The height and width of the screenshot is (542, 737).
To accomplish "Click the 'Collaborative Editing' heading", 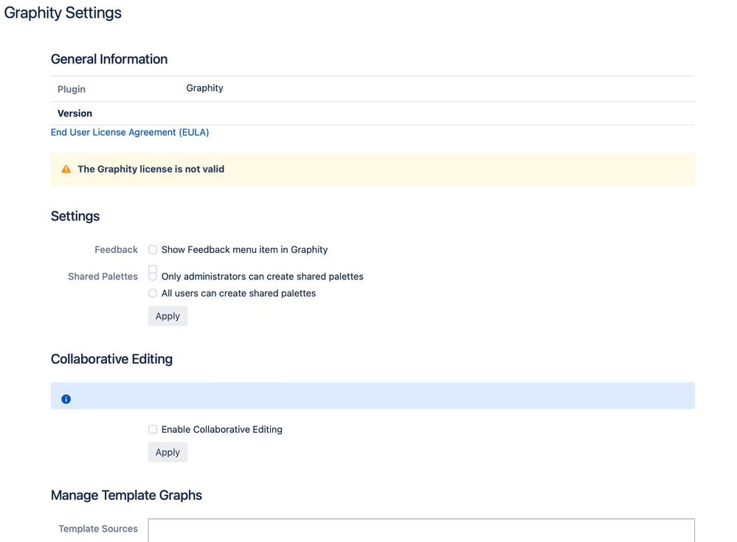I will [x=112, y=359].
